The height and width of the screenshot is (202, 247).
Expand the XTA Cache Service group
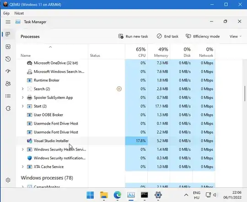point(23,167)
